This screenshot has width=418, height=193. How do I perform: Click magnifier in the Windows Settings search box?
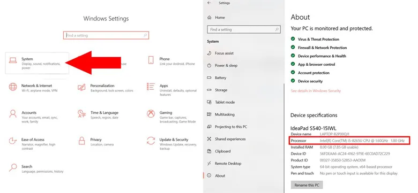(x=145, y=35)
